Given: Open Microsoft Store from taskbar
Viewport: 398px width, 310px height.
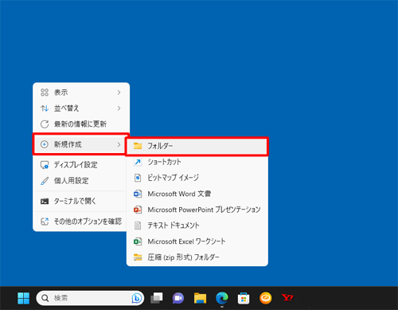Looking at the screenshot, I should (x=244, y=298).
